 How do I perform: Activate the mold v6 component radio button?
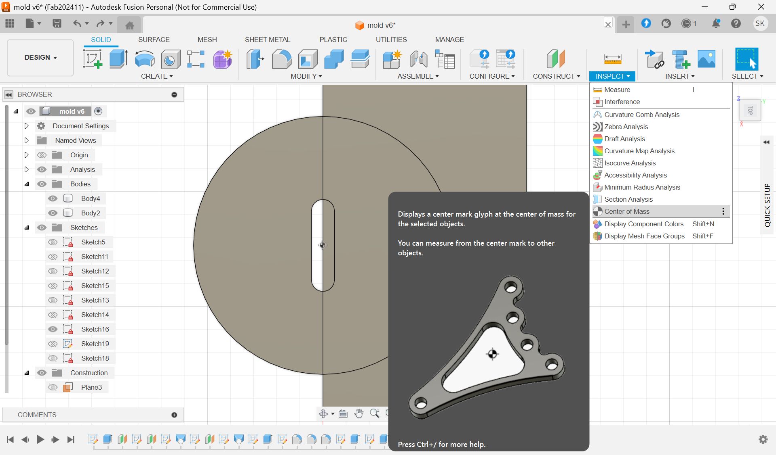point(98,111)
